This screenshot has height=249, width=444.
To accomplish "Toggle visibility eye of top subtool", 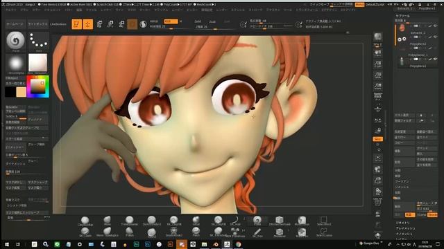I will [x=435, y=26].
